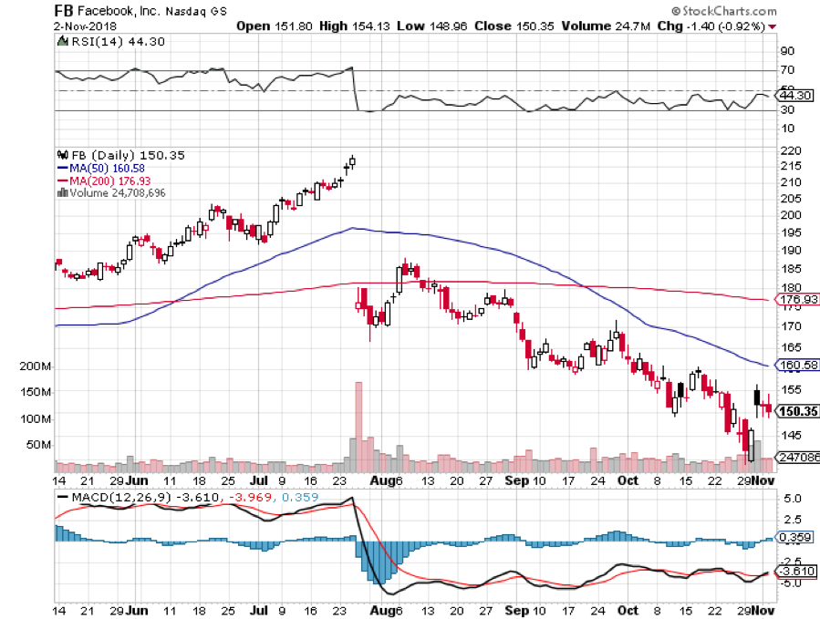820x619 pixels.
Task: Select the Low 148.96 header value
Action: [x=431, y=26]
